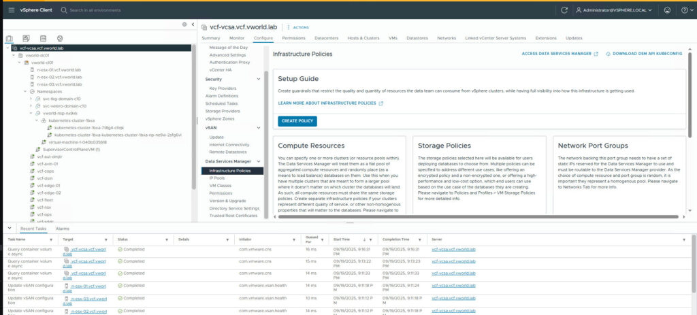Click the search in all environments field
697x315 pixels.
click(102, 10)
